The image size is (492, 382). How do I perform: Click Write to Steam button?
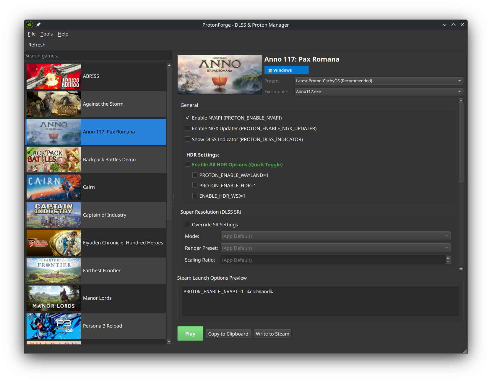pyautogui.click(x=272, y=334)
